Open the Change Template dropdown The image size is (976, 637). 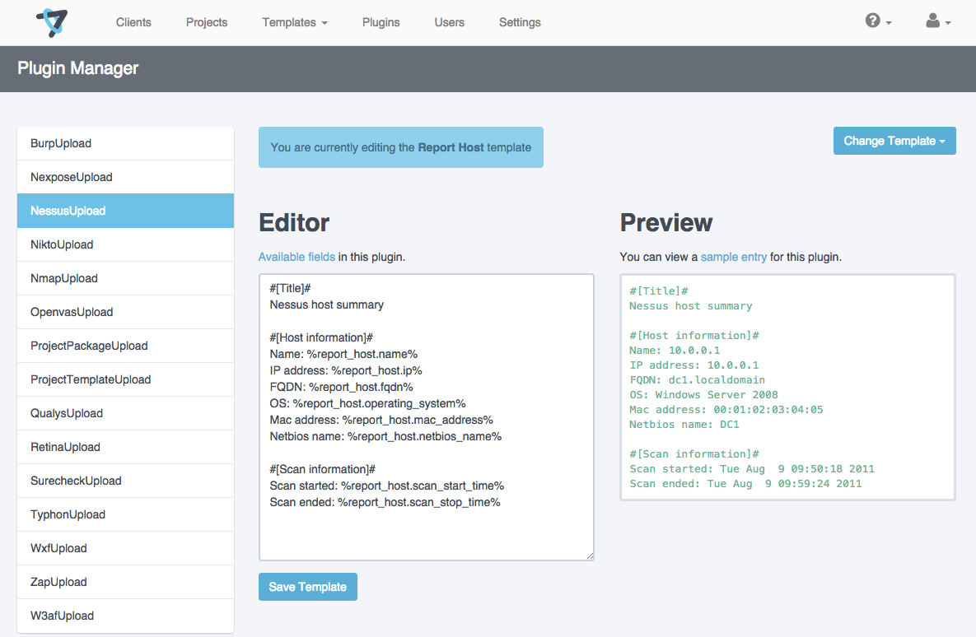tap(894, 141)
